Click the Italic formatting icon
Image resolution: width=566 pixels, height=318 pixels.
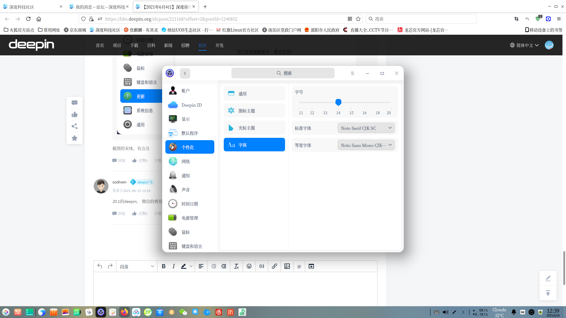174,266
